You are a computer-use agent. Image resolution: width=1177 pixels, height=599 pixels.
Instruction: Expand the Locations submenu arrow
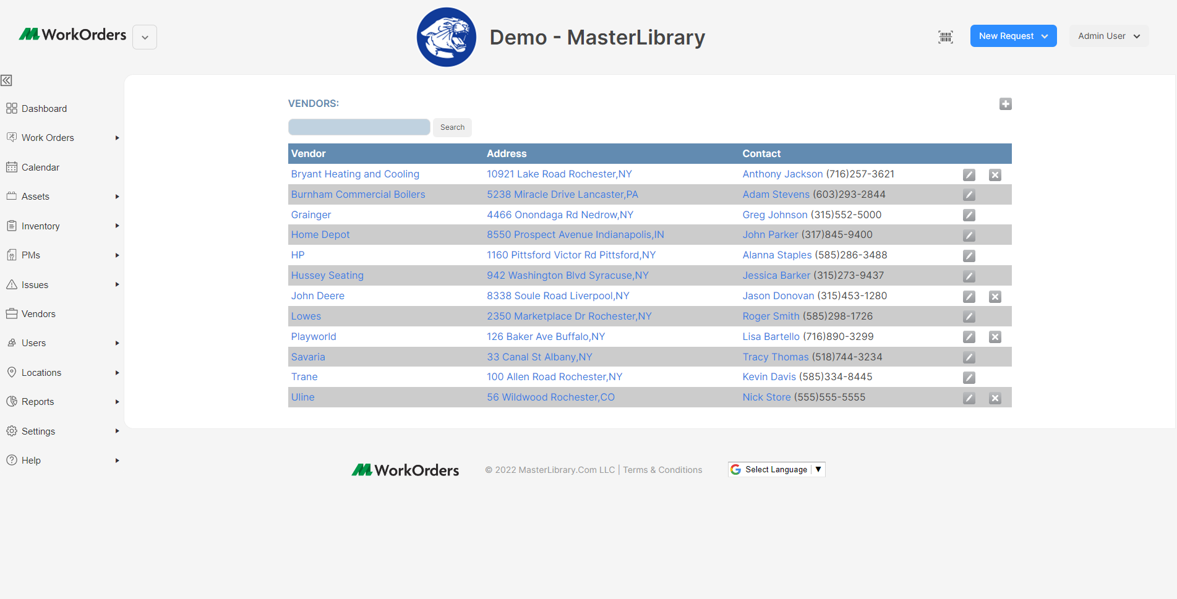[117, 373]
